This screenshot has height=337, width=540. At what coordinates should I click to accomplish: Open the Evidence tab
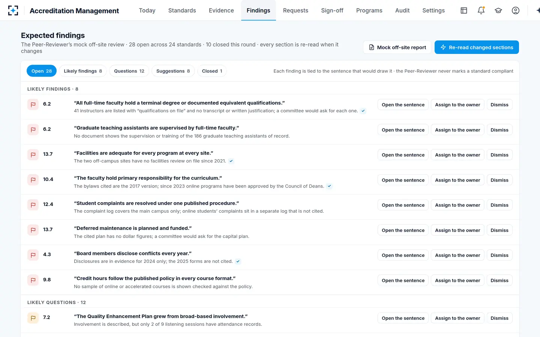click(x=221, y=10)
